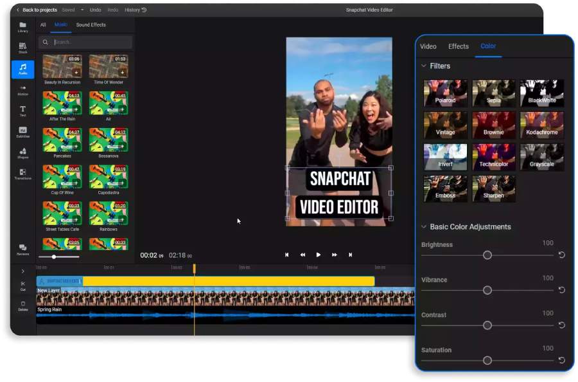Select the Spring Rain audio track clip

coord(225,315)
